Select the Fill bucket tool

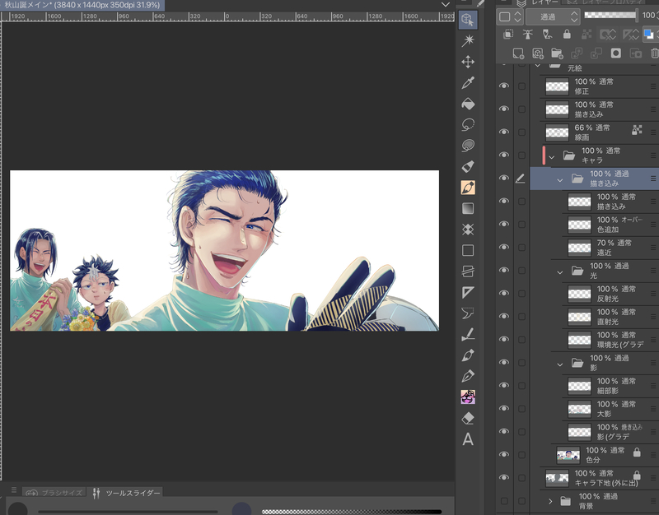(x=468, y=104)
